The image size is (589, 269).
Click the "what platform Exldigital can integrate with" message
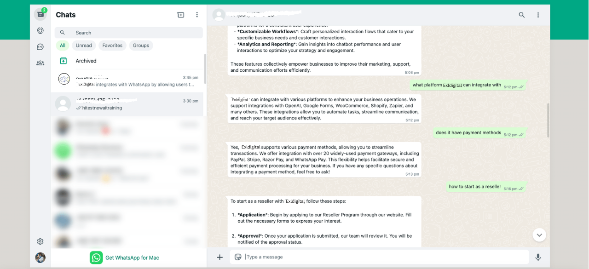pyautogui.click(x=468, y=85)
